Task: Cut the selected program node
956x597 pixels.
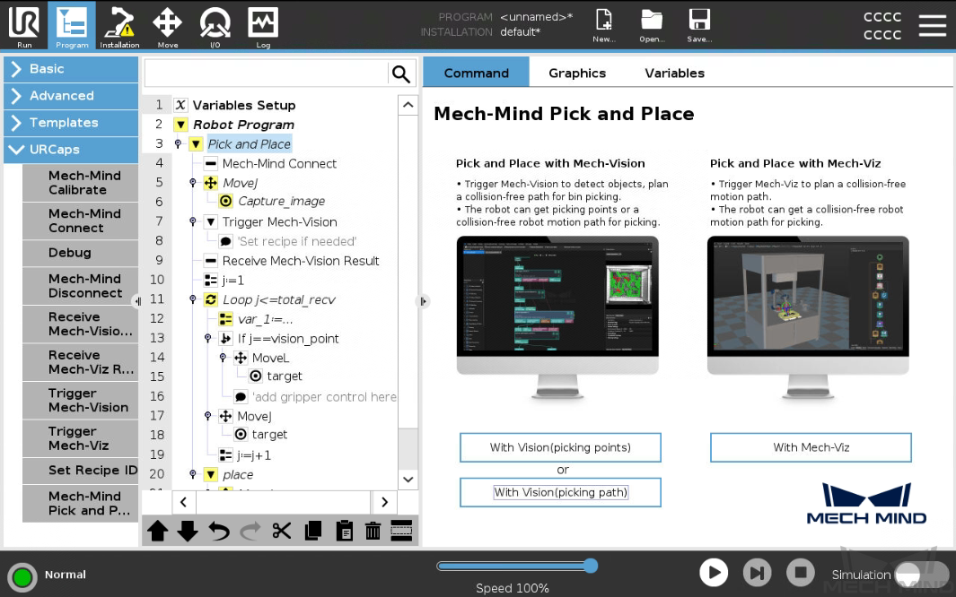Action: 281,531
